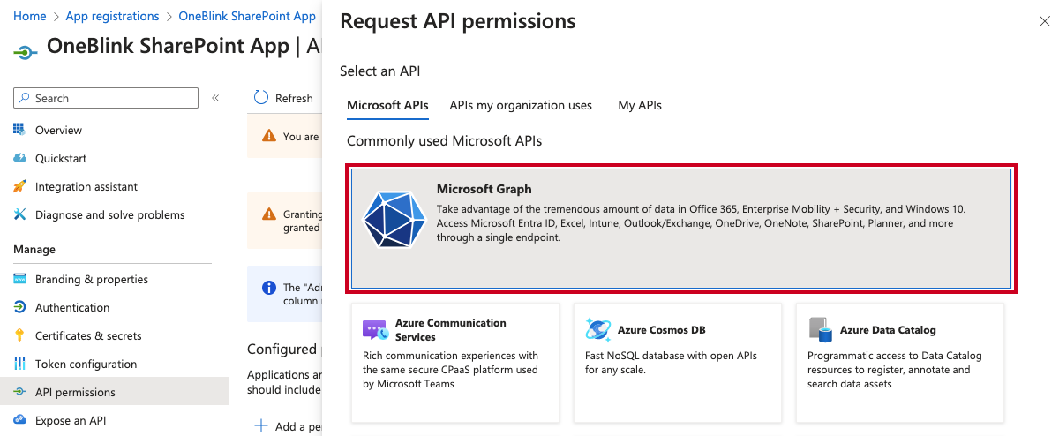Image resolution: width=1059 pixels, height=436 pixels.
Task: Click the Expose an API cloud icon
Action: pos(19,420)
